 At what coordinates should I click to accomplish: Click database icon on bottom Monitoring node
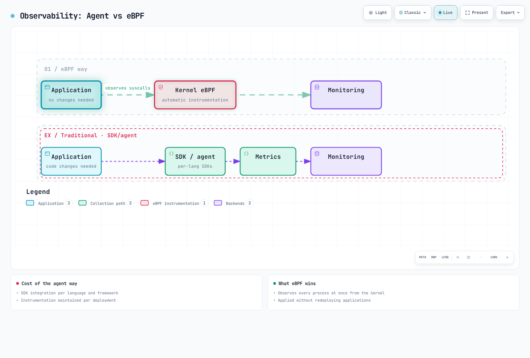[x=317, y=153]
